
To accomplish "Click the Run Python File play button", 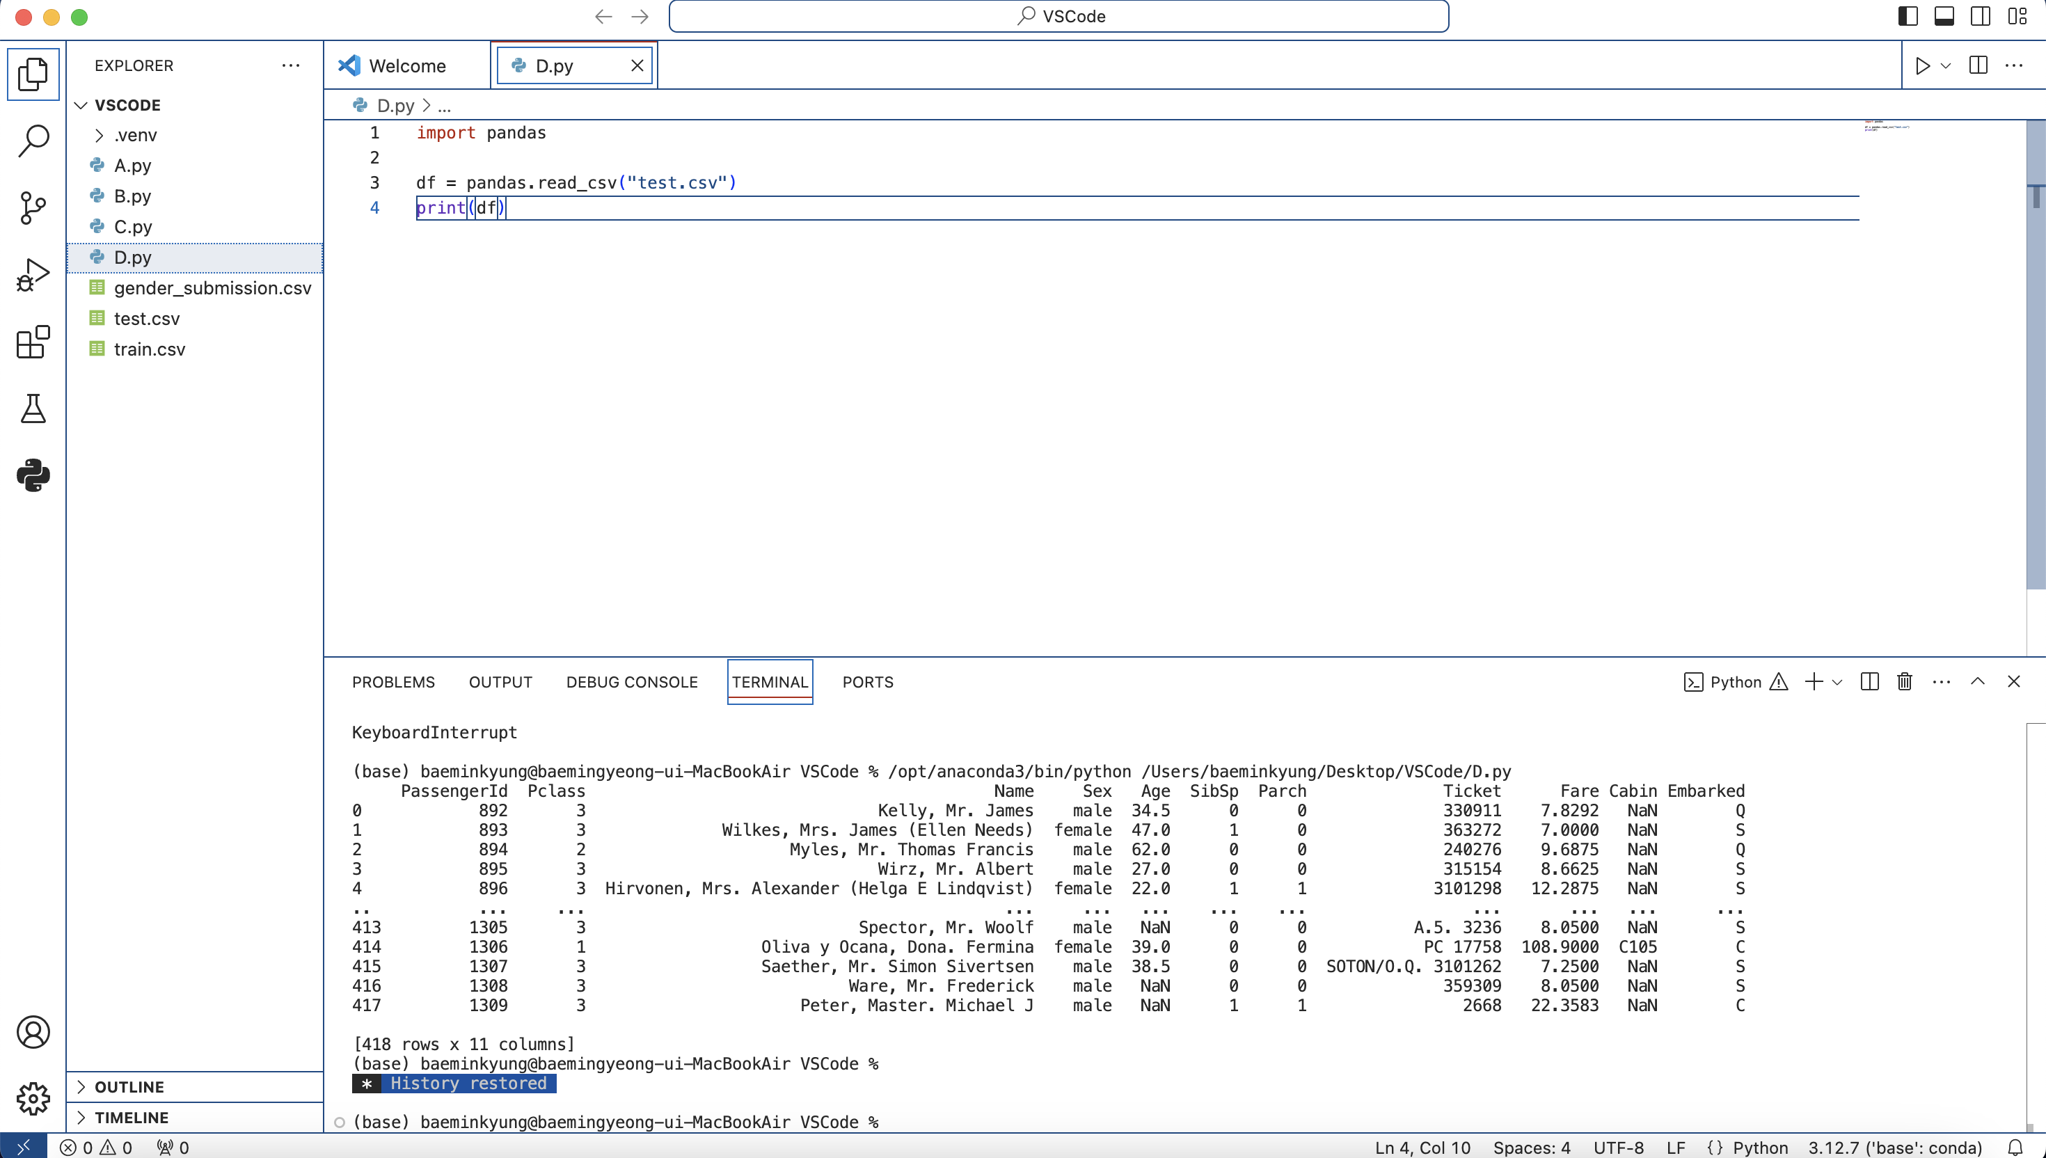I will [1923, 65].
